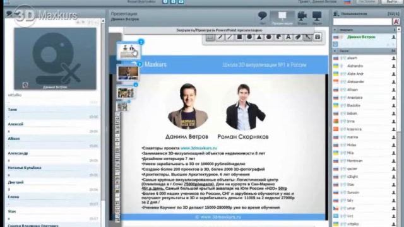Click chat message from Алексей
Image resolution: width=404 pixels, height=227 pixels.
tap(53, 127)
